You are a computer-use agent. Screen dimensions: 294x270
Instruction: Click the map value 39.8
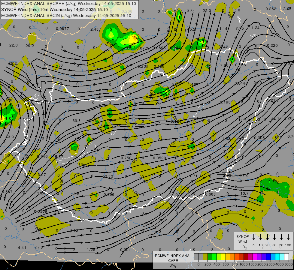76,121
